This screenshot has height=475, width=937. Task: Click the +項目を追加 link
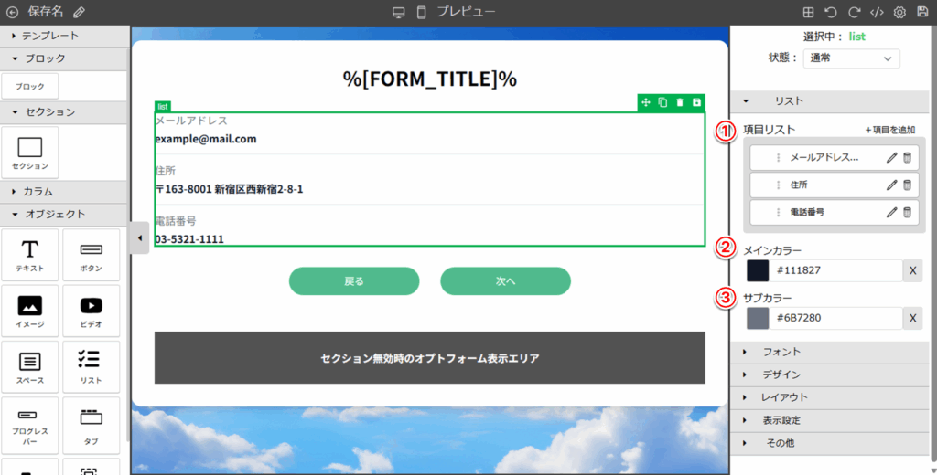point(889,130)
